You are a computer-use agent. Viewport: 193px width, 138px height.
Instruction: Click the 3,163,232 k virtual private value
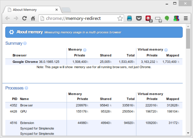point(149,61)
